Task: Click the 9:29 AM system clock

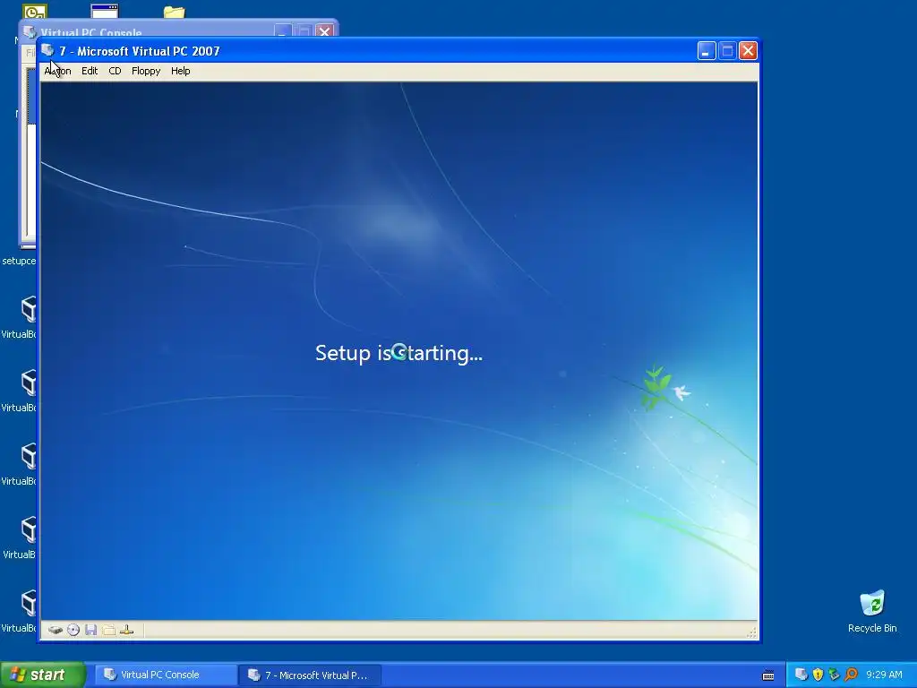Action: [884, 675]
